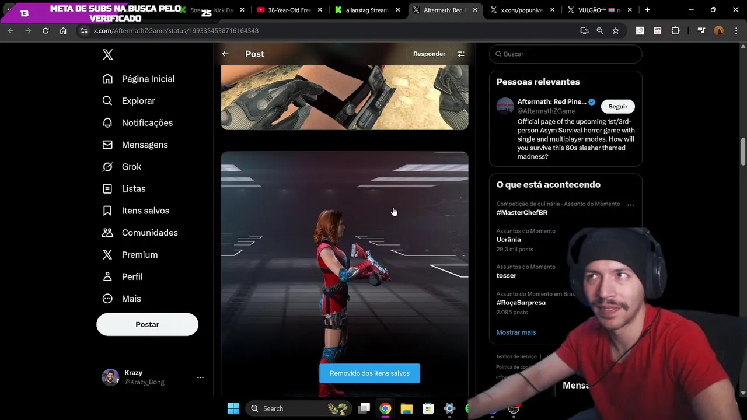The image size is (747, 420).
Task: Click the address bar URL
Action: point(176,30)
